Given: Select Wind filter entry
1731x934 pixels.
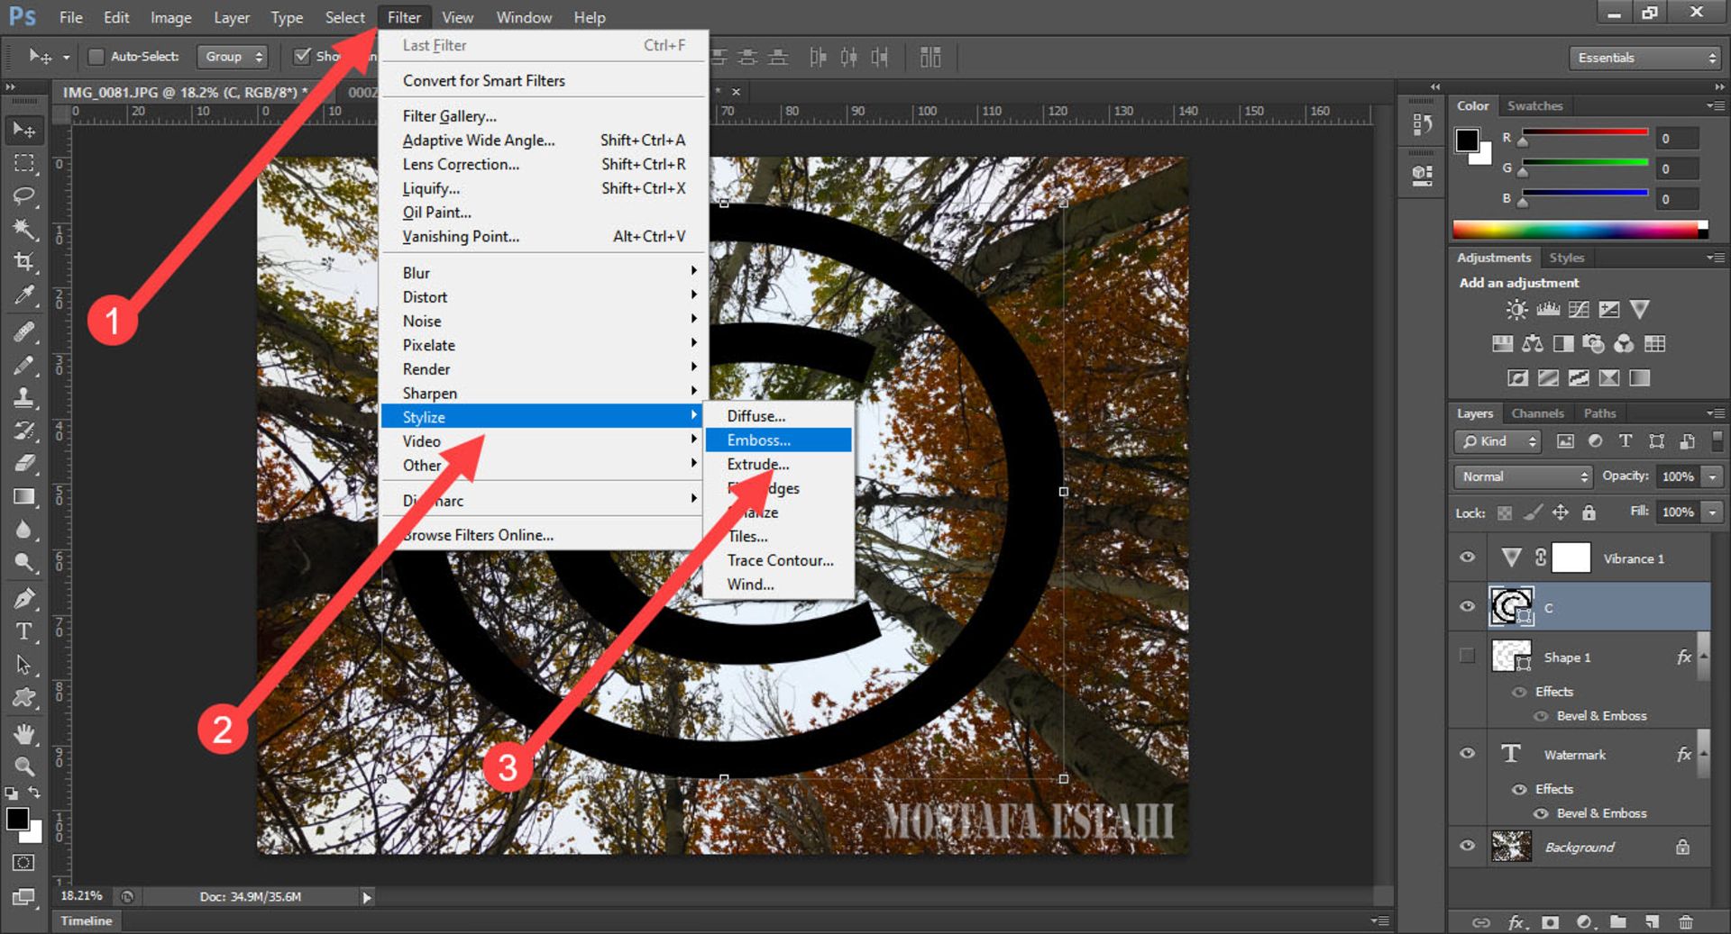Looking at the screenshot, I should (x=778, y=585).
